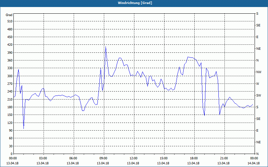This screenshot has height=167, width=268.
Task: Select the y-axis value 210
Action: click(x=10, y=99)
